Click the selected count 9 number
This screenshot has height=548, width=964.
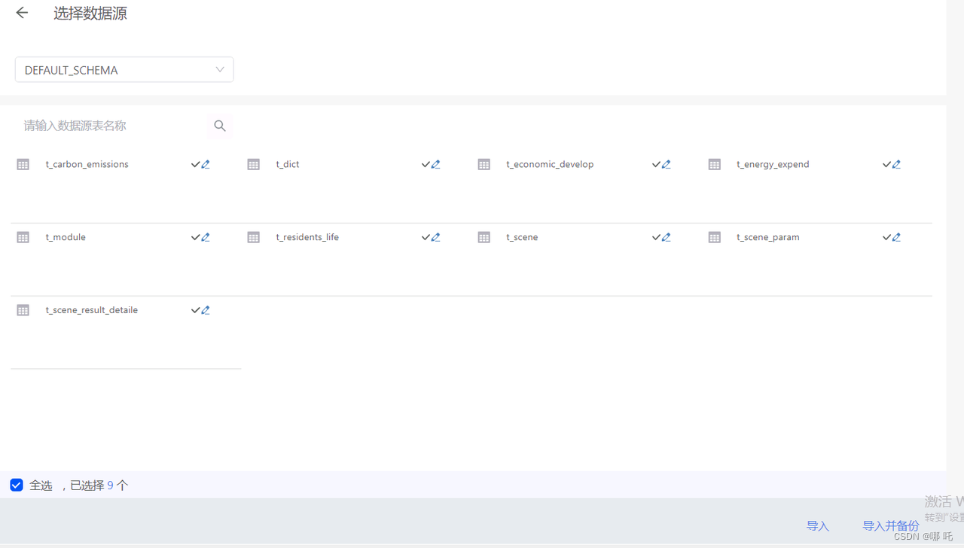110,486
